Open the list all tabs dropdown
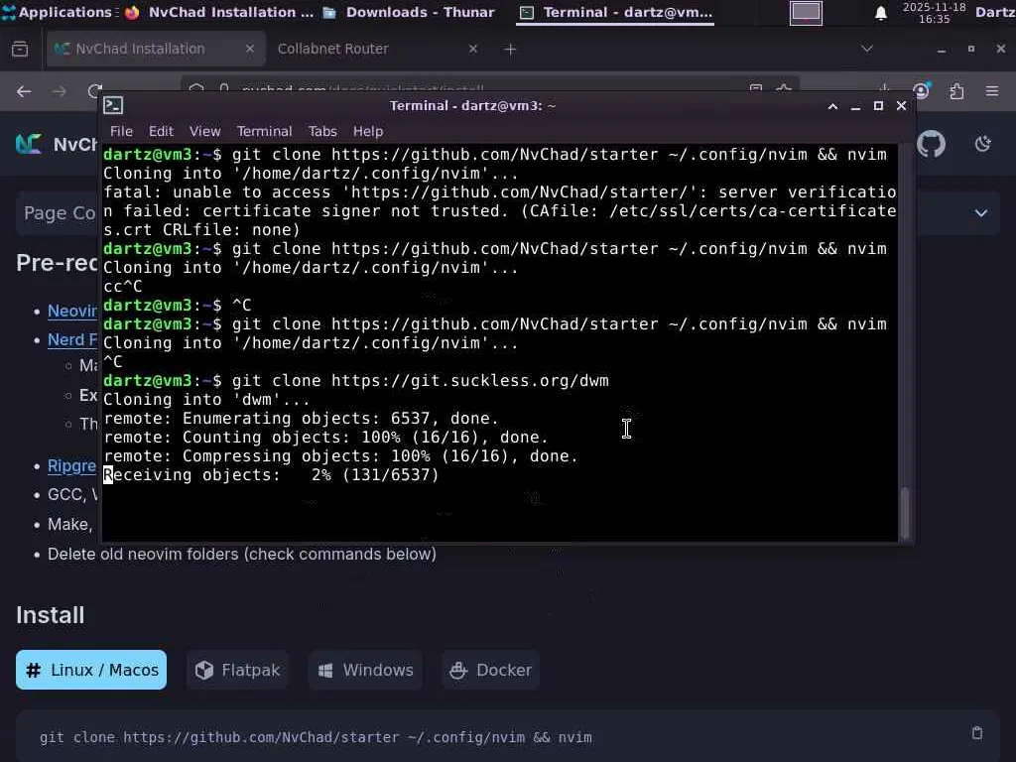The image size is (1016, 762). (867, 49)
